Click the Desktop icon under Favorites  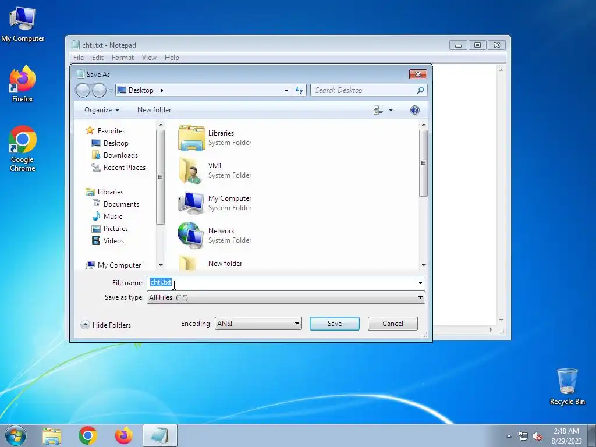coord(96,143)
